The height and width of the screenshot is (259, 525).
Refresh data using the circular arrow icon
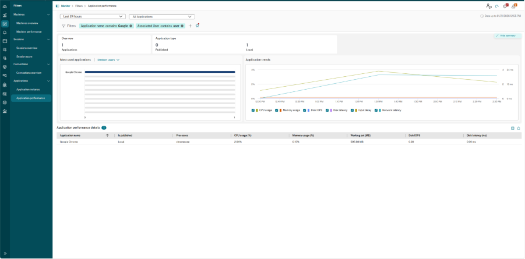click(497, 6)
